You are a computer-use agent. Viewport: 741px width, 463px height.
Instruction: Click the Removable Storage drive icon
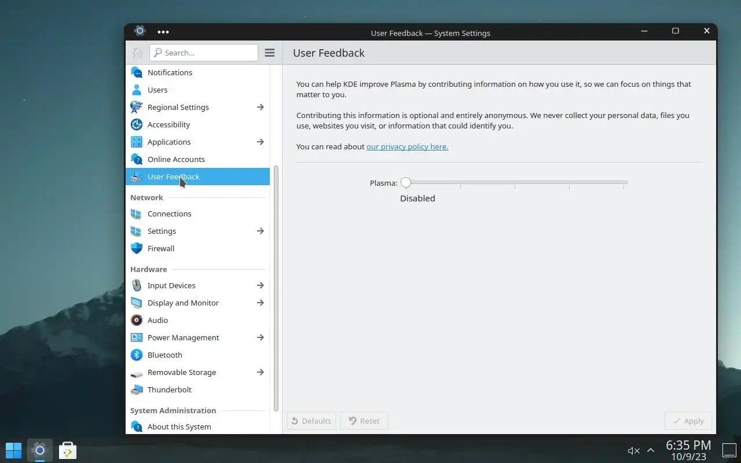coord(137,373)
